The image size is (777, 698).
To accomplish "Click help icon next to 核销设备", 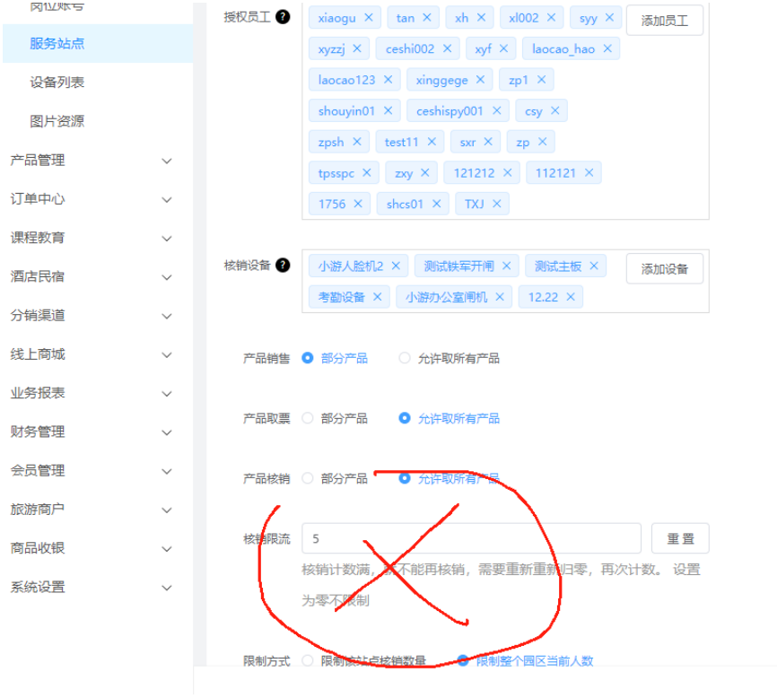I will click(284, 266).
